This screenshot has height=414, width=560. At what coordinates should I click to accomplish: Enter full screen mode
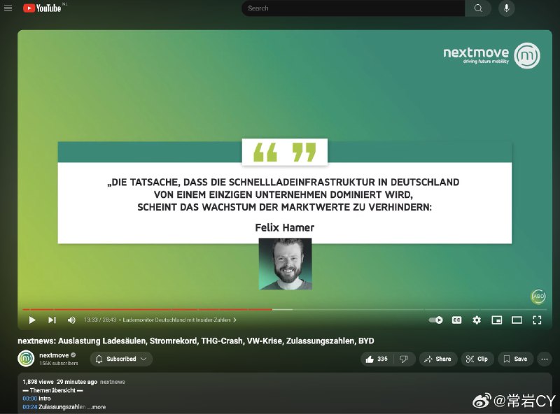[537, 320]
